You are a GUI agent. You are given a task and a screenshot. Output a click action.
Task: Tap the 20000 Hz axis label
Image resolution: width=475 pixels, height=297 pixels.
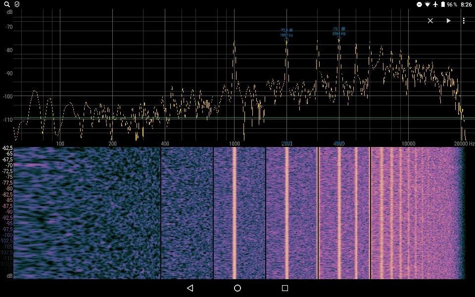(x=464, y=144)
